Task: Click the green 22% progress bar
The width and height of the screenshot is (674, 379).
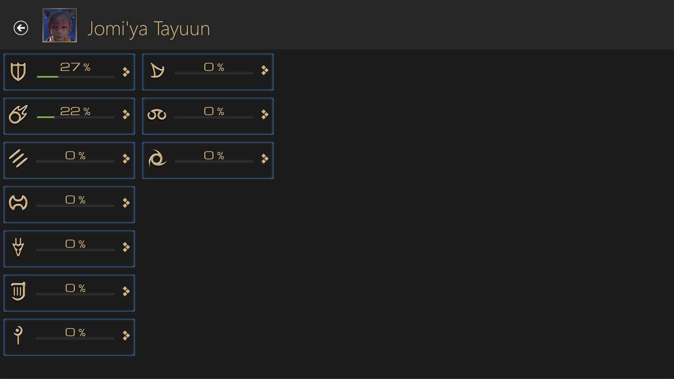Action: click(75, 117)
